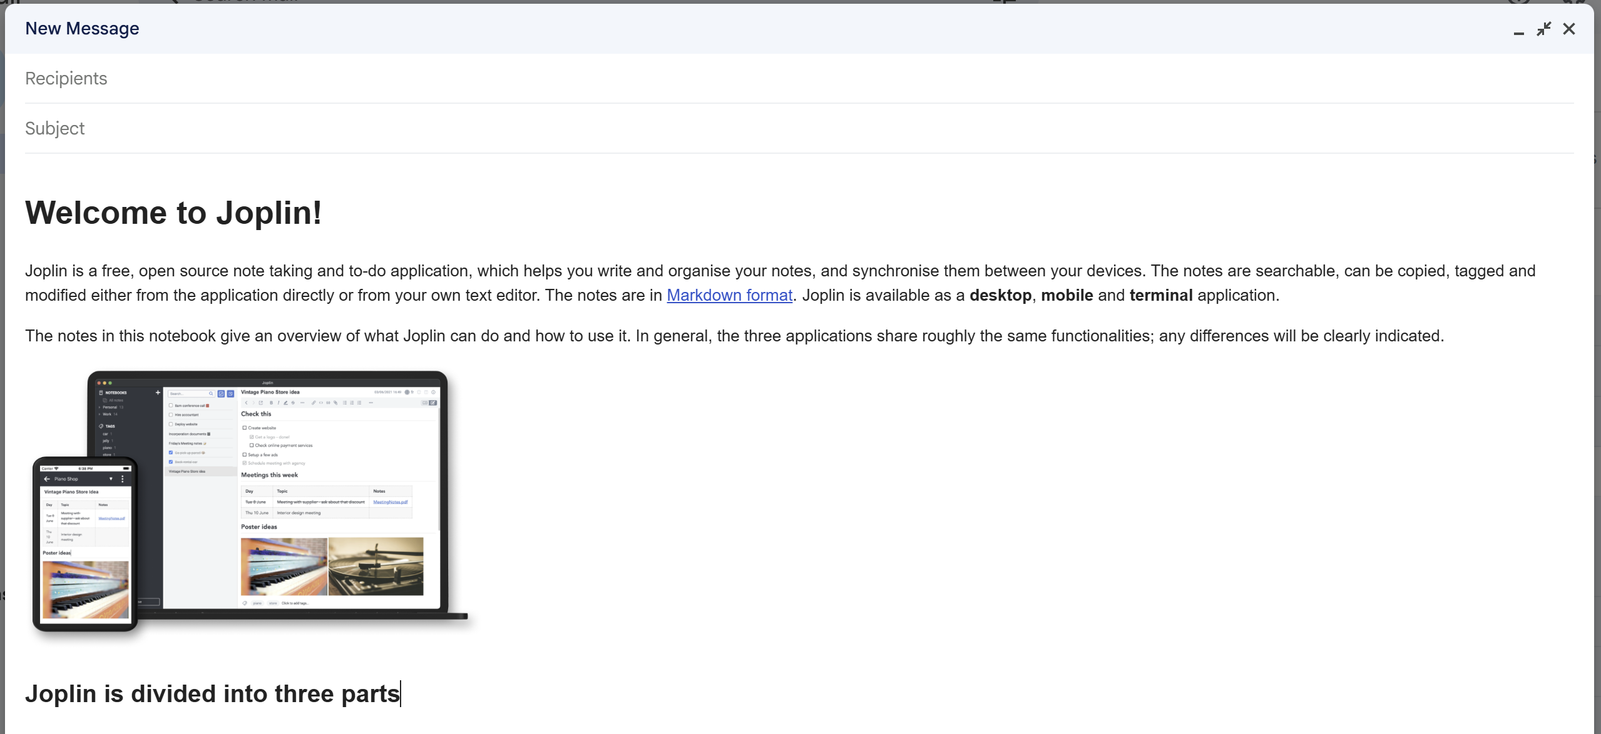Click the word 'synchronise' in first paragraph
The width and height of the screenshot is (1601, 734).
click(x=895, y=271)
